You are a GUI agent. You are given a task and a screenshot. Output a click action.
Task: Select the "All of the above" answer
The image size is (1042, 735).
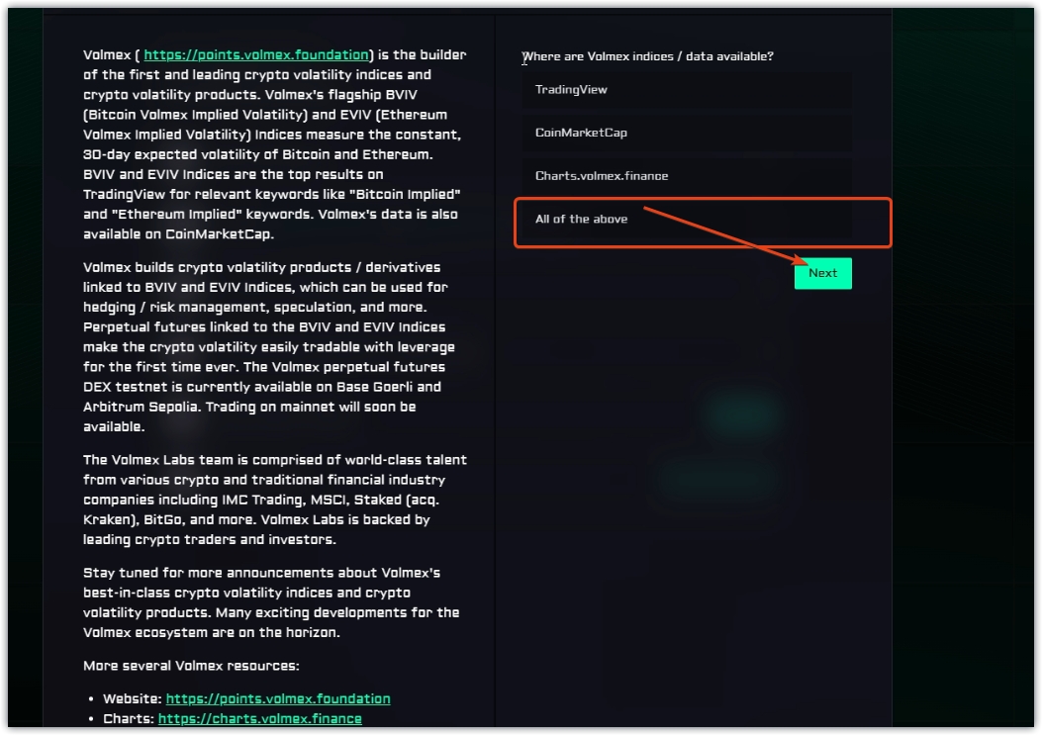tap(687, 220)
